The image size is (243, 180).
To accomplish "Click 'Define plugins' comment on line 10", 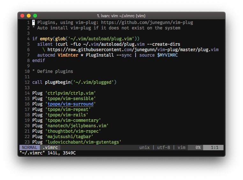I will pos(55,71).
